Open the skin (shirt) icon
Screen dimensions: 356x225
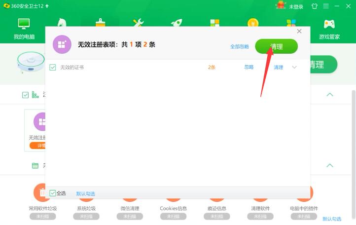click(x=315, y=6)
